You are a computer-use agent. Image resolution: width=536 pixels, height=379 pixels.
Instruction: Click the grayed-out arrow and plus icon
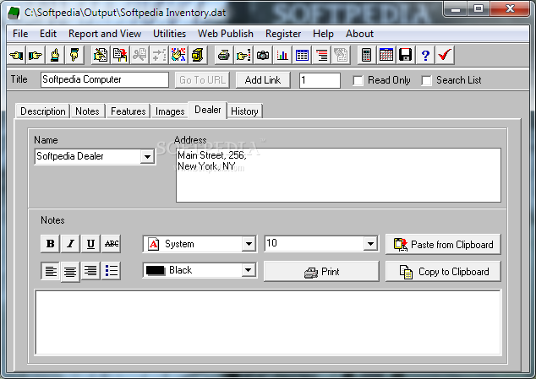point(159,55)
